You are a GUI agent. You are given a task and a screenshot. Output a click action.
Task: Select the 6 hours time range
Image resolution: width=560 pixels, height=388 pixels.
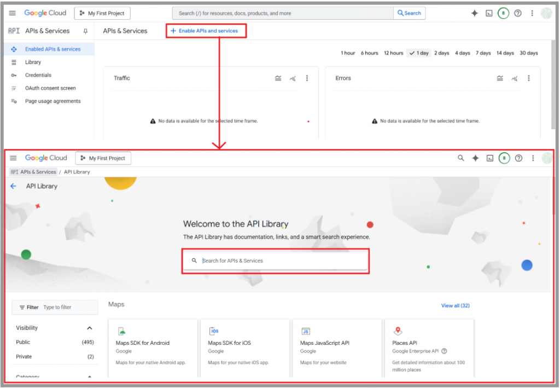(x=369, y=53)
